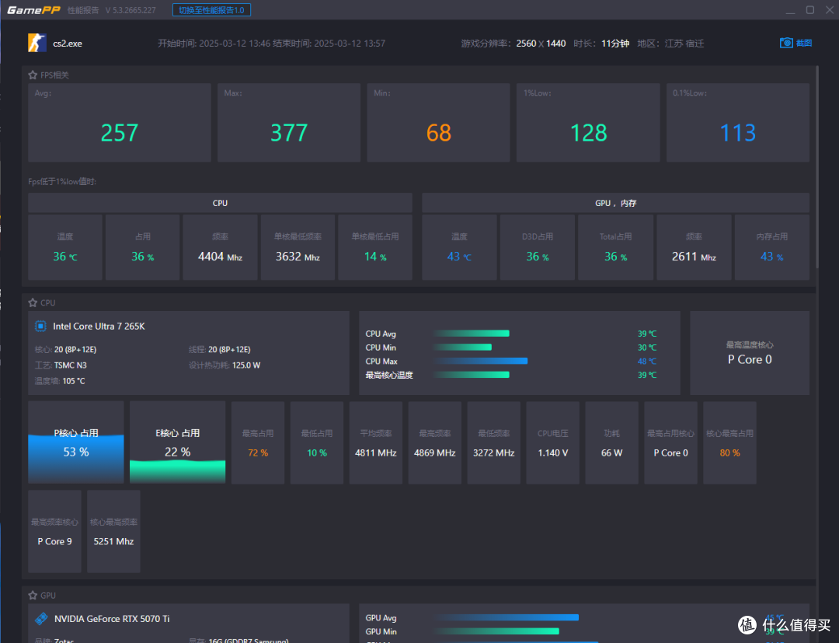The width and height of the screenshot is (839, 643).
Task: Click the Intel CPU chip icon
Action: [x=40, y=326]
